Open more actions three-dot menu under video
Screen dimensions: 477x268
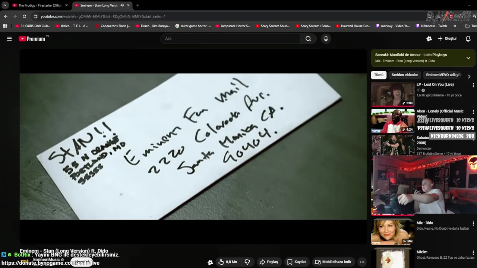click(362, 262)
